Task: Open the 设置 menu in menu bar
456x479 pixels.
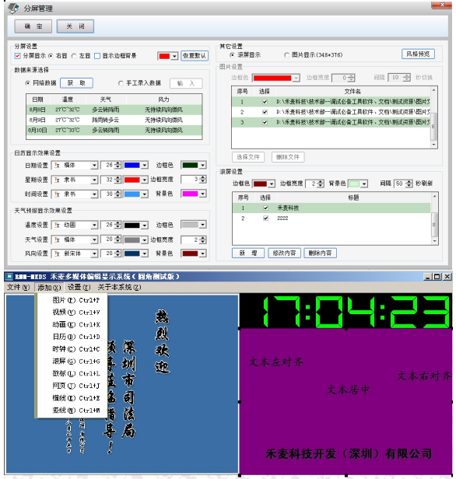Action: click(79, 287)
